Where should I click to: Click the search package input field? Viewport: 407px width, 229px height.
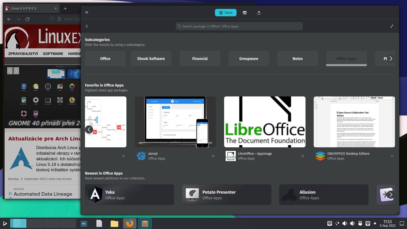tap(239, 26)
